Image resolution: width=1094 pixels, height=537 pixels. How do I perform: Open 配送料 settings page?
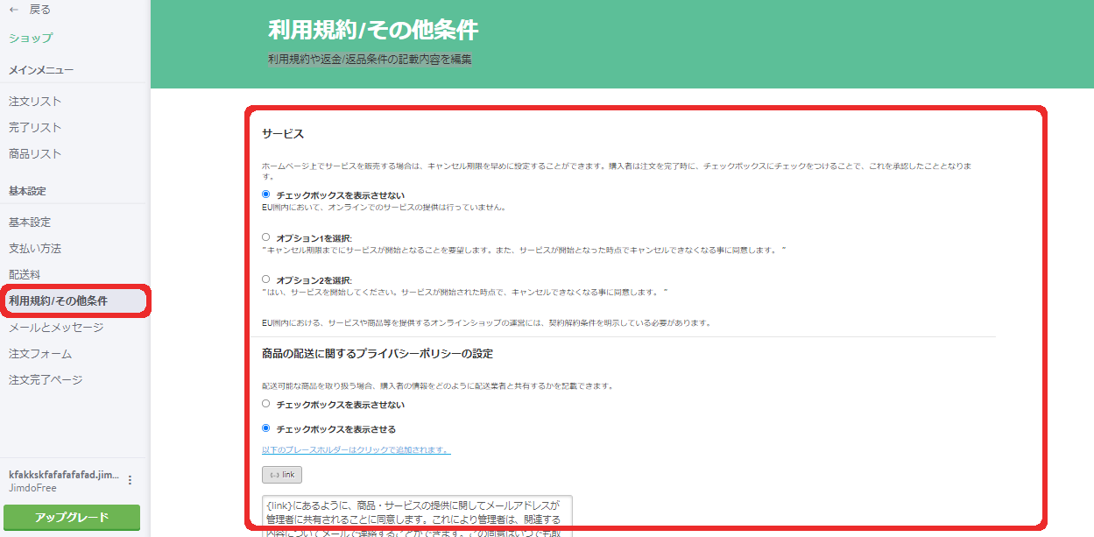click(25, 275)
